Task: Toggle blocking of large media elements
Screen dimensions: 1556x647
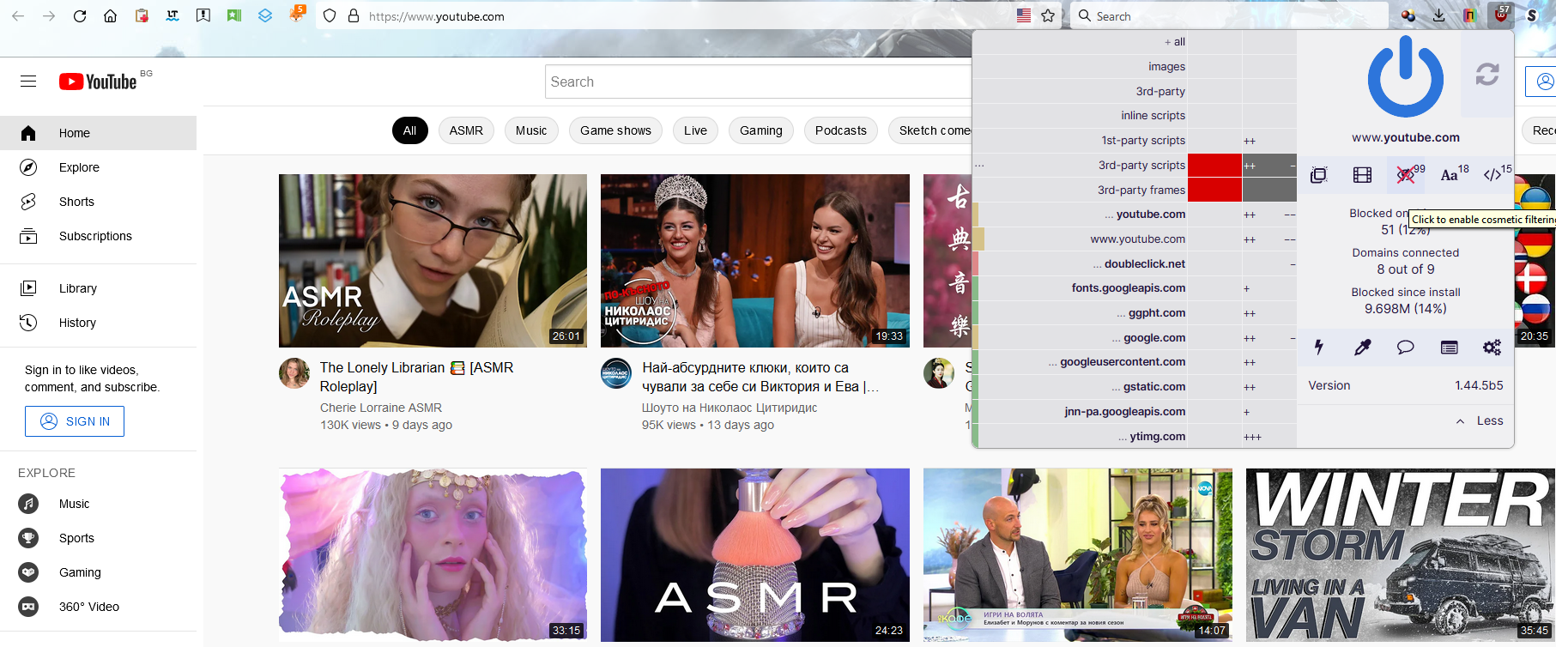Action: [1362, 175]
